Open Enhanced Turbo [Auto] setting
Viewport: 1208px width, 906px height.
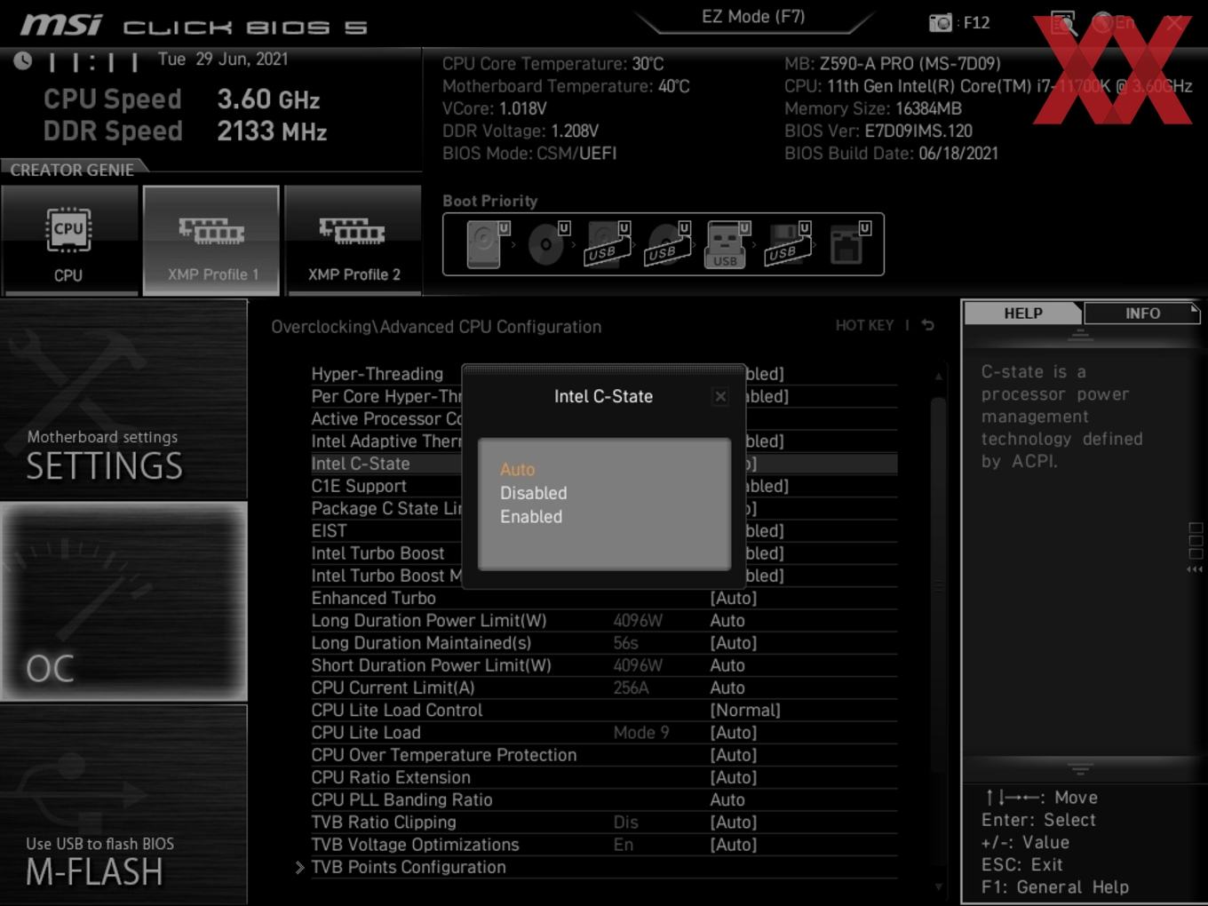pyautogui.click(x=604, y=598)
